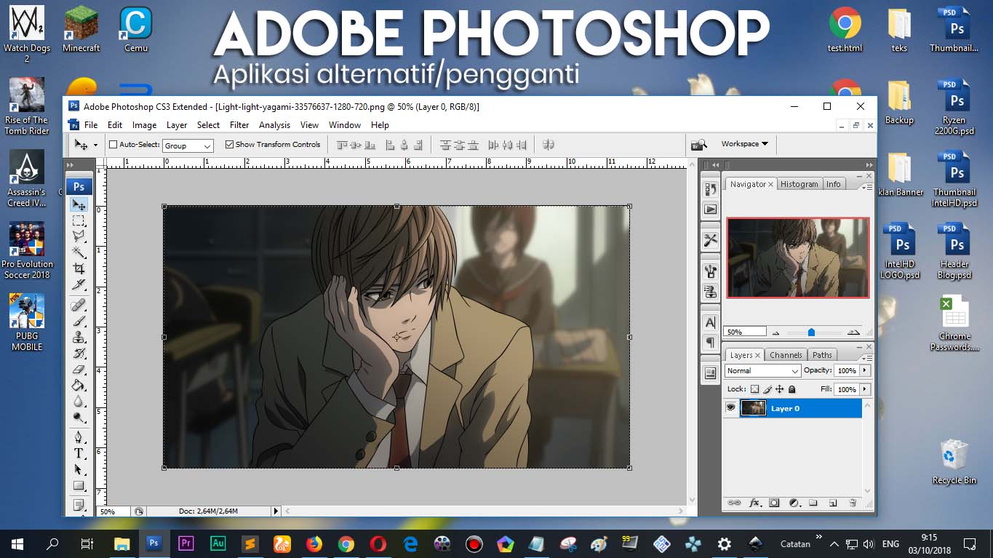Select the Healing Brush tool
The width and height of the screenshot is (993, 558).
point(79,305)
